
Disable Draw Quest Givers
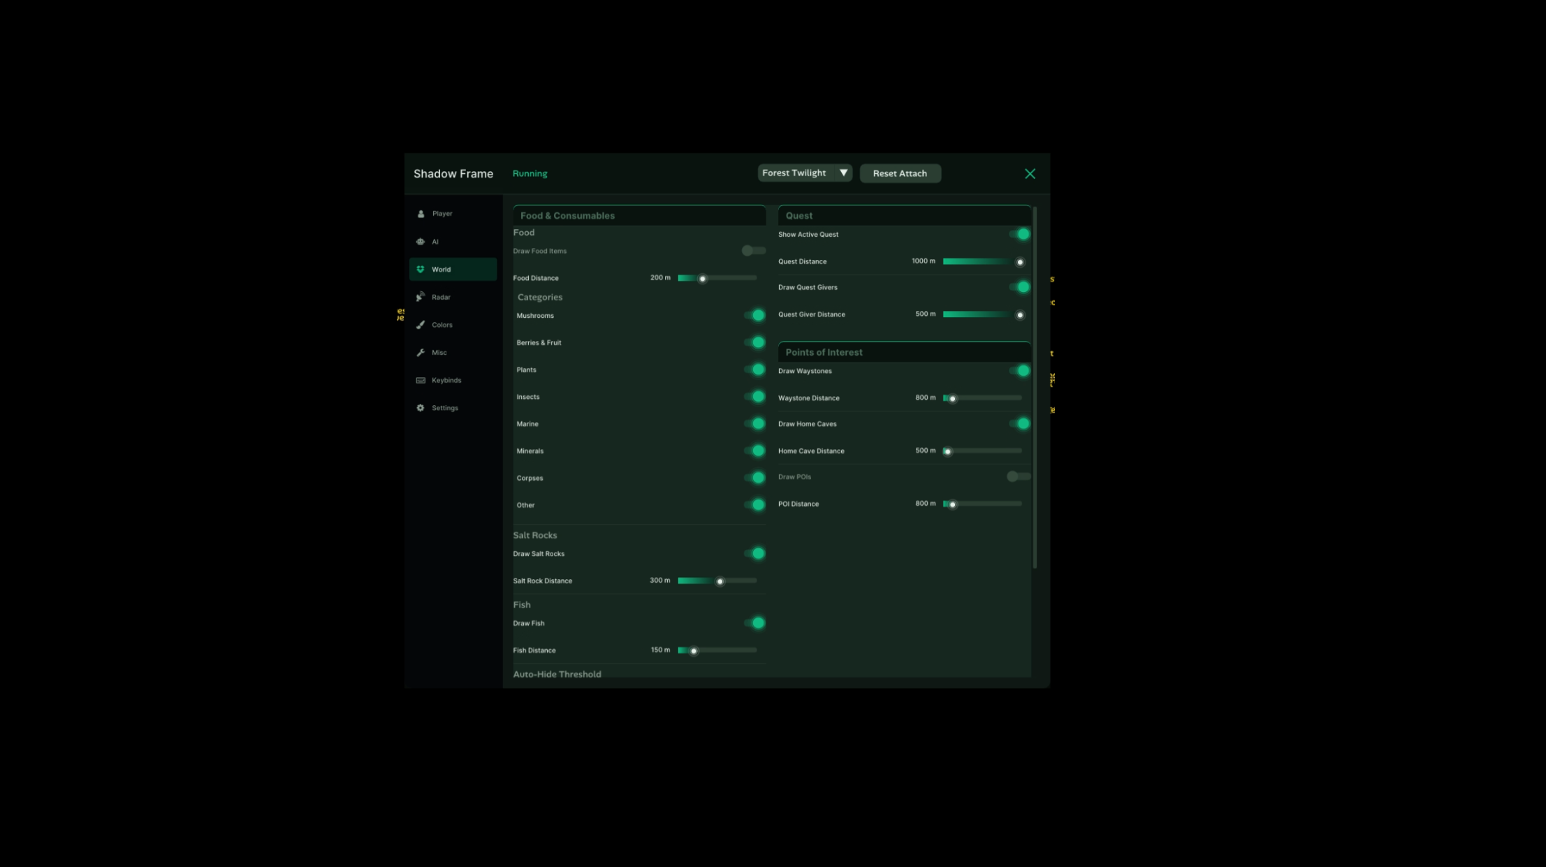tap(1019, 287)
